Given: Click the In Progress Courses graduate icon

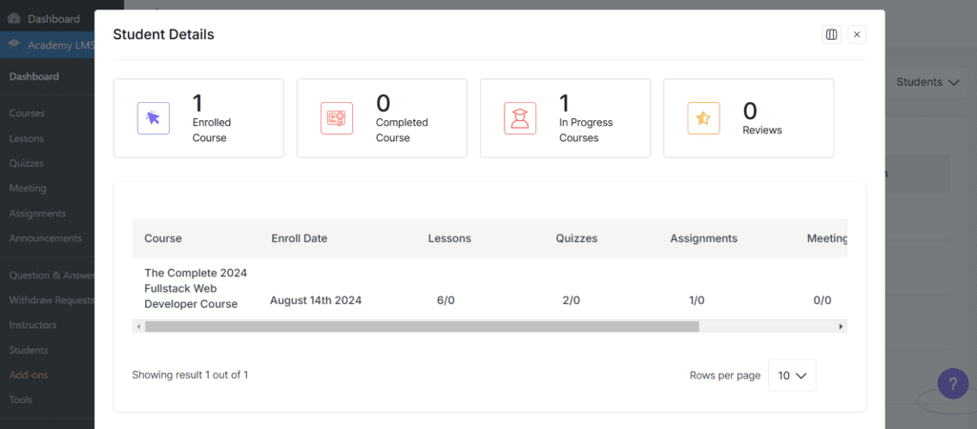Looking at the screenshot, I should tap(520, 118).
